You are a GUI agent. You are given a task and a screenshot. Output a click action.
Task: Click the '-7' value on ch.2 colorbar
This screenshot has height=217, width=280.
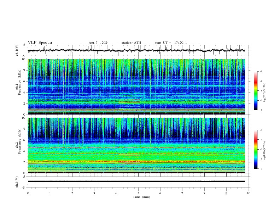[261, 169]
